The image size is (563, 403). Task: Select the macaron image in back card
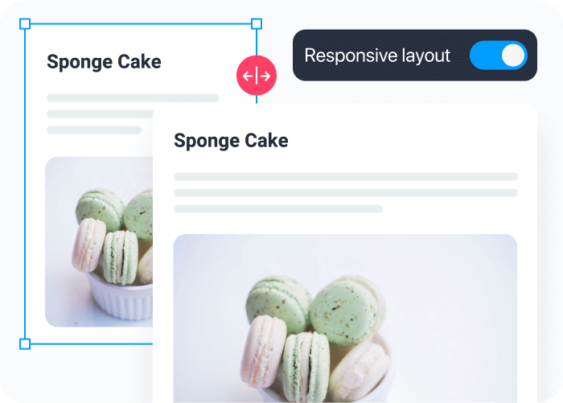tap(99, 242)
